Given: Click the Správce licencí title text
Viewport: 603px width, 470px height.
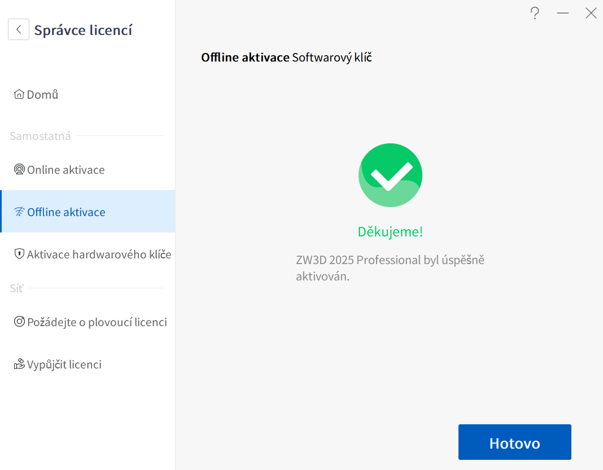Looking at the screenshot, I should click(x=83, y=29).
